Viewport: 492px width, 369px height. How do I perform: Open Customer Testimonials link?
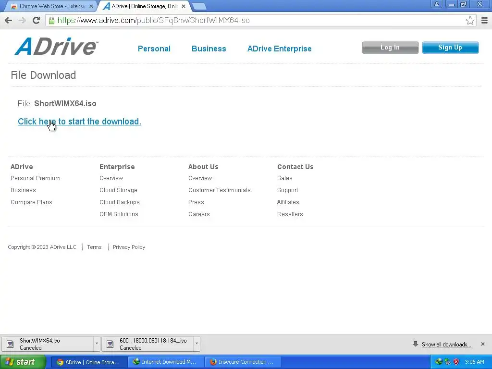pyautogui.click(x=219, y=190)
